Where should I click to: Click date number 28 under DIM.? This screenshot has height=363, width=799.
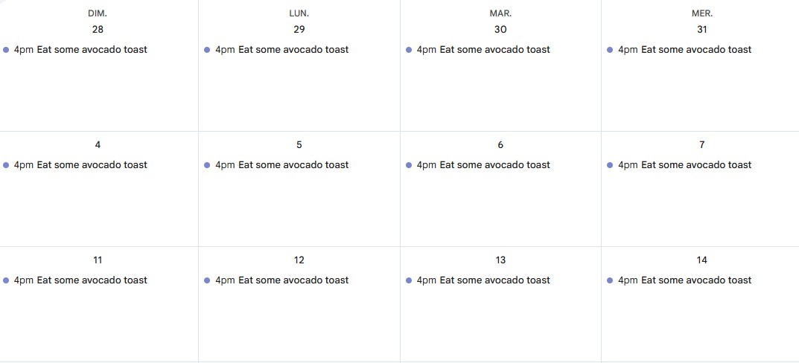coord(98,30)
